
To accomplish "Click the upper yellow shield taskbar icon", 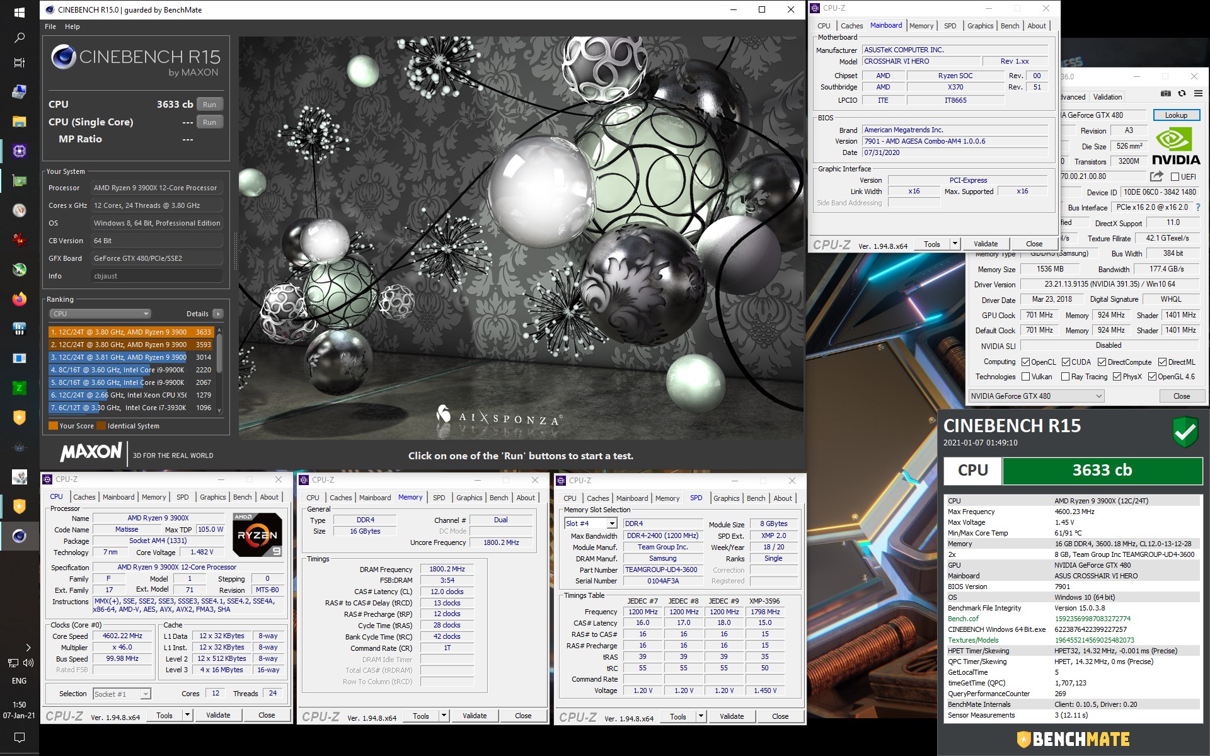I will [x=19, y=418].
